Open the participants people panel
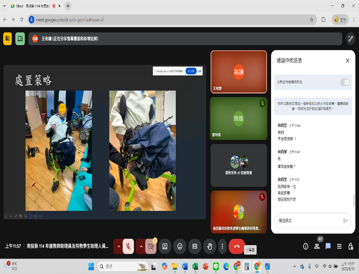Screen dimensions: 359x274 click(x=317, y=247)
